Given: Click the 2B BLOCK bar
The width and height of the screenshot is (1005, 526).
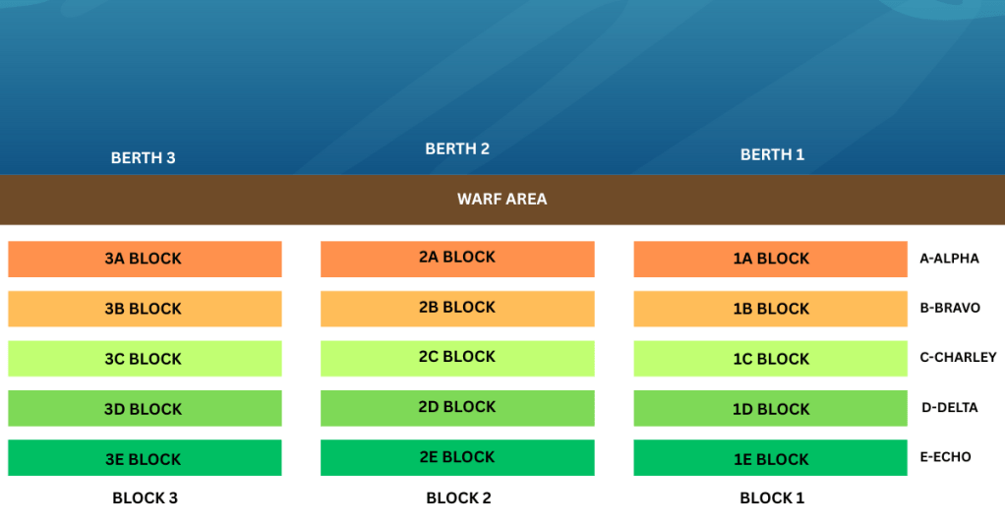Looking at the screenshot, I should (x=457, y=309).
